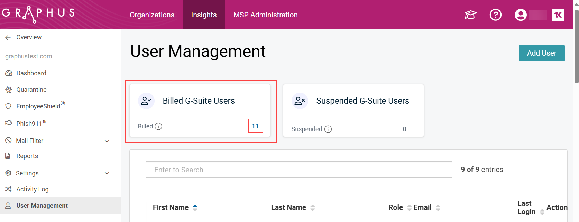Image resolution: width=579 pixels, height=222 pixels.
Task: Open the graduation cap training icon
Action: coord(470,15)
